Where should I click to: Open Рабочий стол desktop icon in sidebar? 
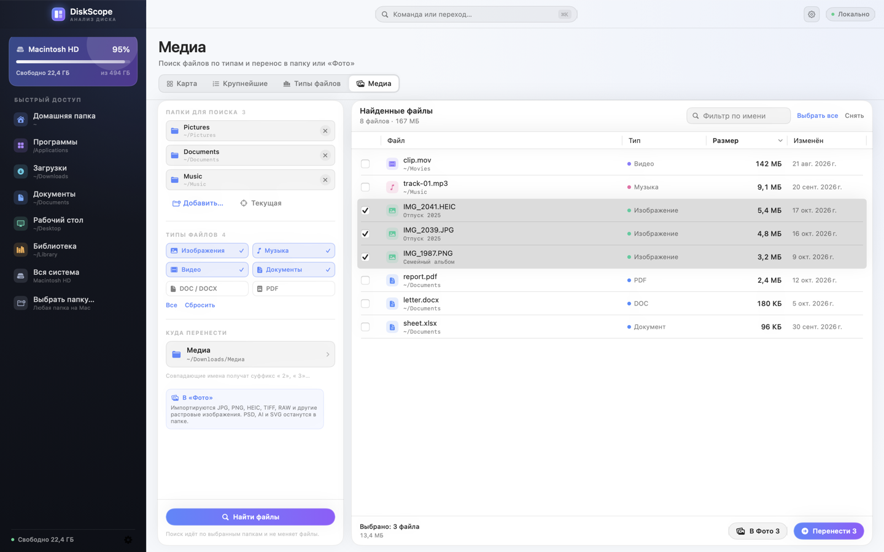21,223
